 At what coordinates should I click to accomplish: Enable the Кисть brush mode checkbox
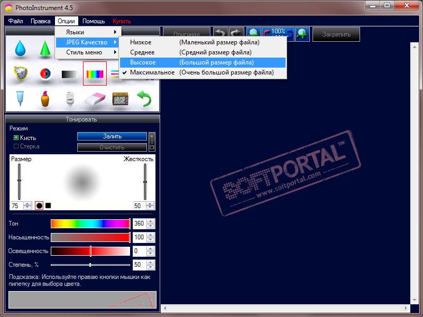click(x=16, y=138)
